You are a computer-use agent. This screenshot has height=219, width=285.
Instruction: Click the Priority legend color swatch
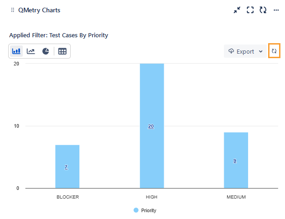136,210
